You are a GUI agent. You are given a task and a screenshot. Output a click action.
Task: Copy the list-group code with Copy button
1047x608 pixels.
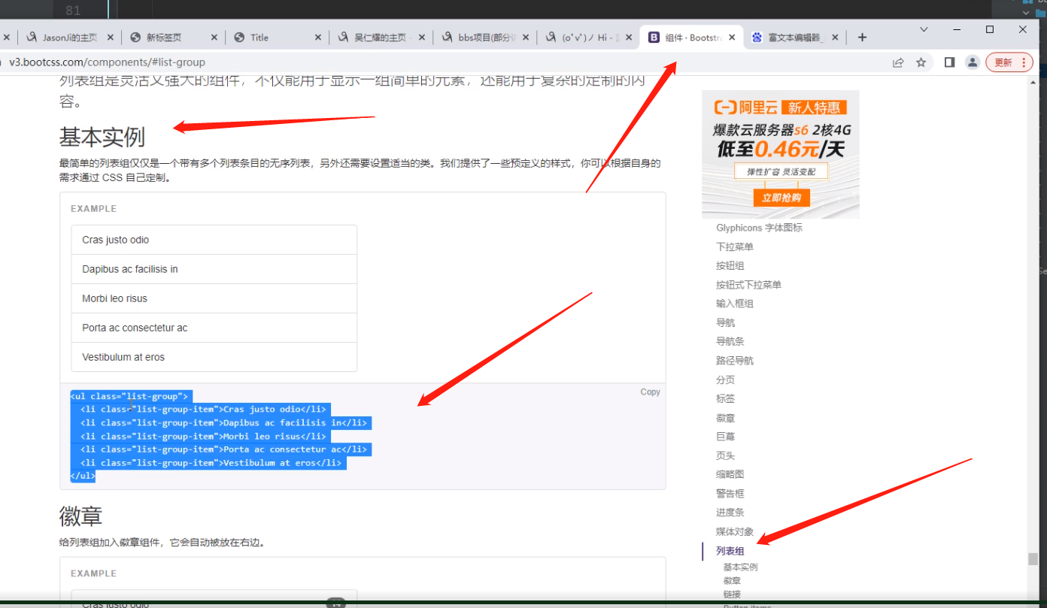click(651, 392)
